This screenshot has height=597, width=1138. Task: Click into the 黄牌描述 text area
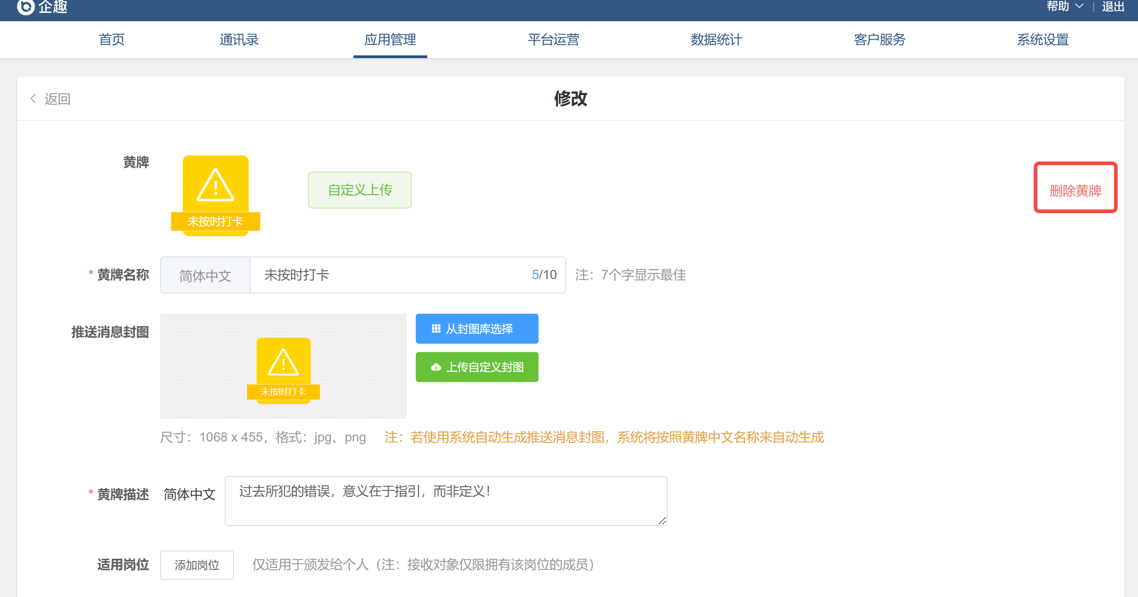pos(445,501)
